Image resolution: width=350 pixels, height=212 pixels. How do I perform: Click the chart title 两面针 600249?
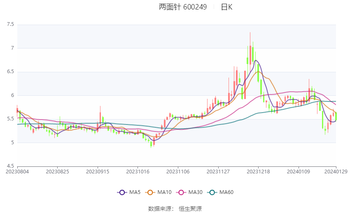pyautogui.click(x=183, y=7)
